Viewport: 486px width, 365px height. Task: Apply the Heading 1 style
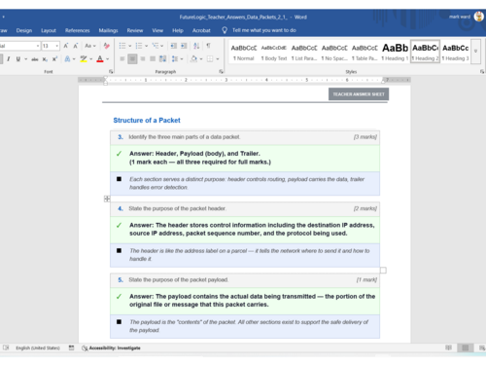tap(395, 52)
